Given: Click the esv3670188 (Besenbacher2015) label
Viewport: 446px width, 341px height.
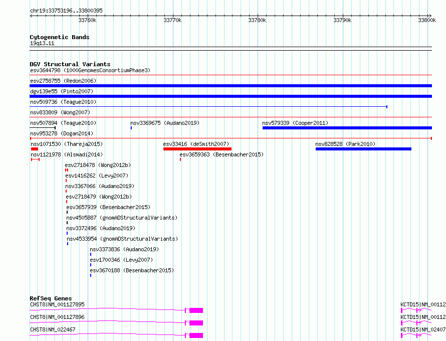Looking at the screenshot, I should click(132, 270).
